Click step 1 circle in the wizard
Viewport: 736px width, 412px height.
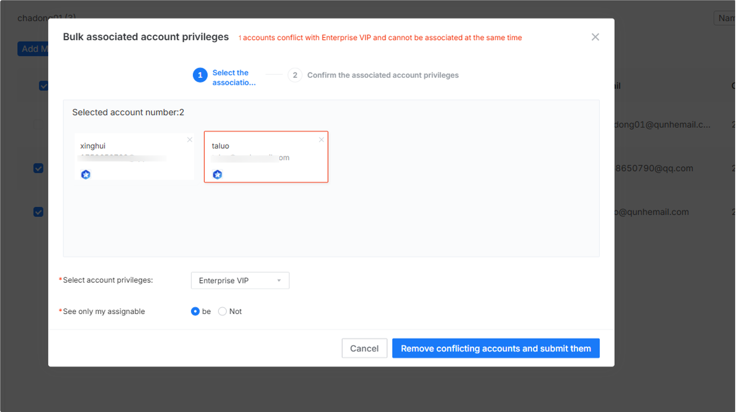(200, 75)
